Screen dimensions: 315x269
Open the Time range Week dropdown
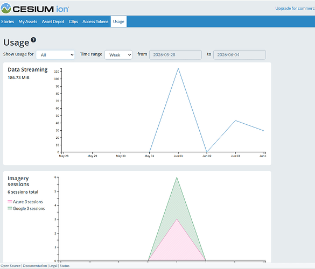(118, 55)
